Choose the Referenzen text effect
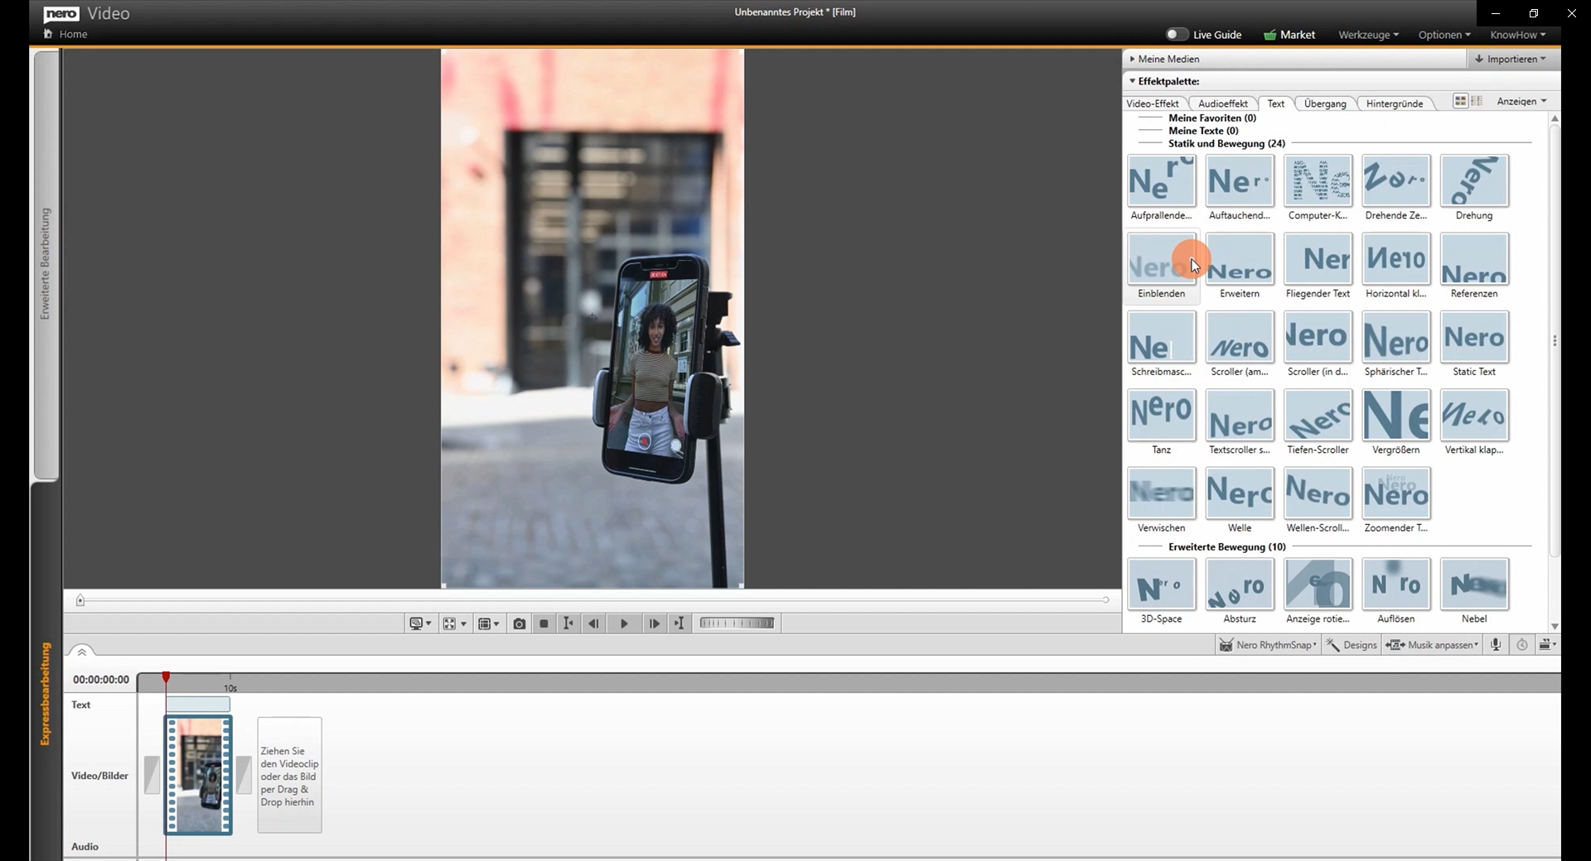 point(1474,258)
